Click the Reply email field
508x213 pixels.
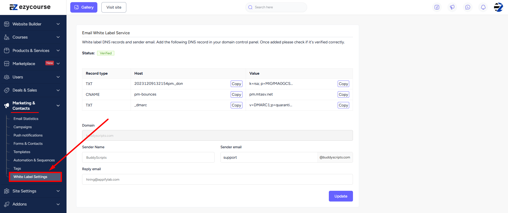217,179
